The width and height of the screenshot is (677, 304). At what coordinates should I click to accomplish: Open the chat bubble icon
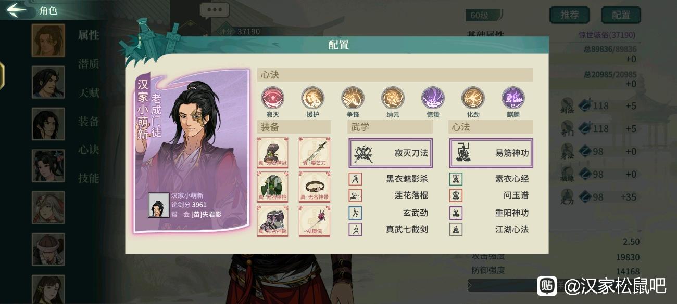214,10
